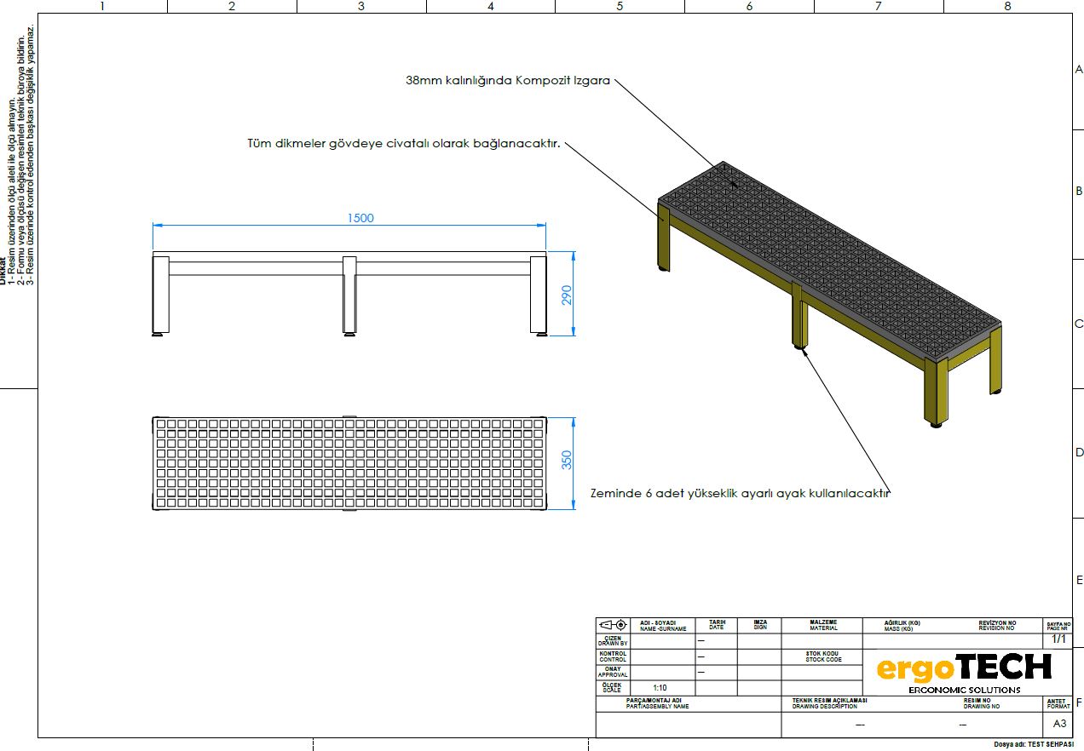This screenshot has height=751, width=1084.
Task: Select the 290 height dimension
Action: coord(567,295)
